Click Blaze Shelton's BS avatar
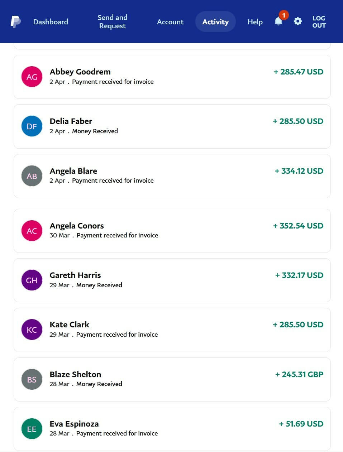 point(32,379)
